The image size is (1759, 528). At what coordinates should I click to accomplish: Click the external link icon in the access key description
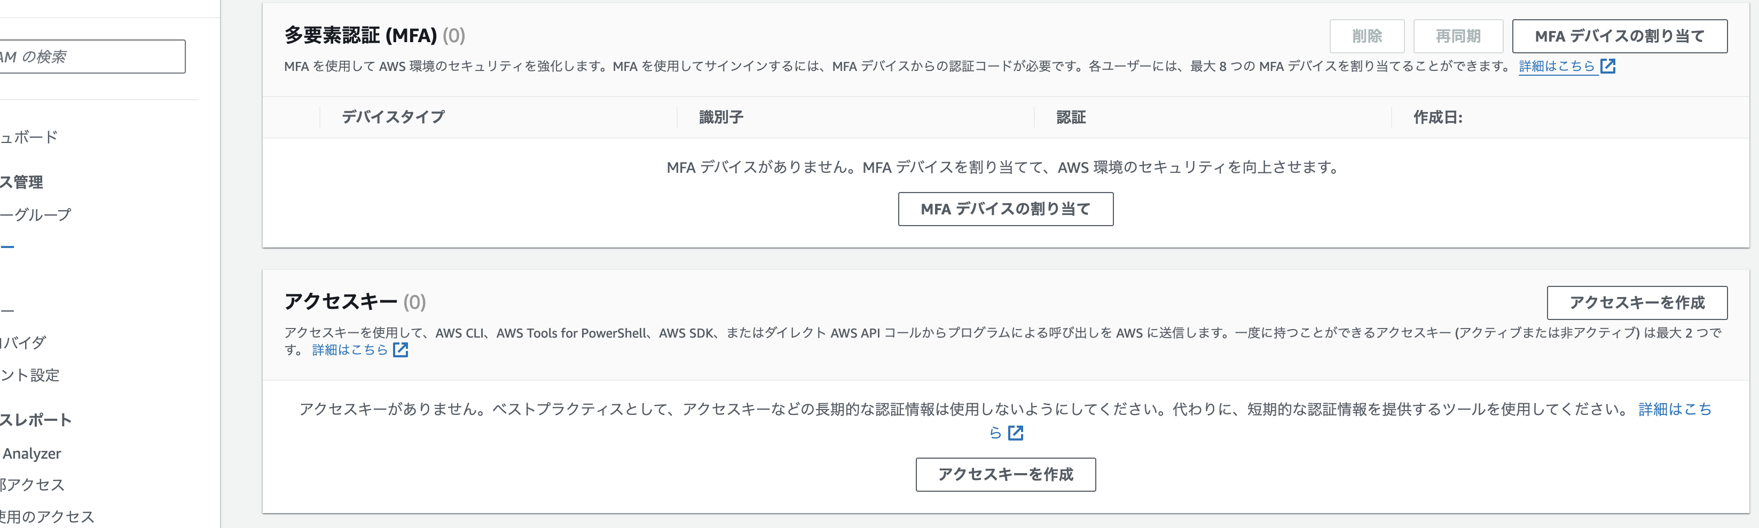point(402,350)
